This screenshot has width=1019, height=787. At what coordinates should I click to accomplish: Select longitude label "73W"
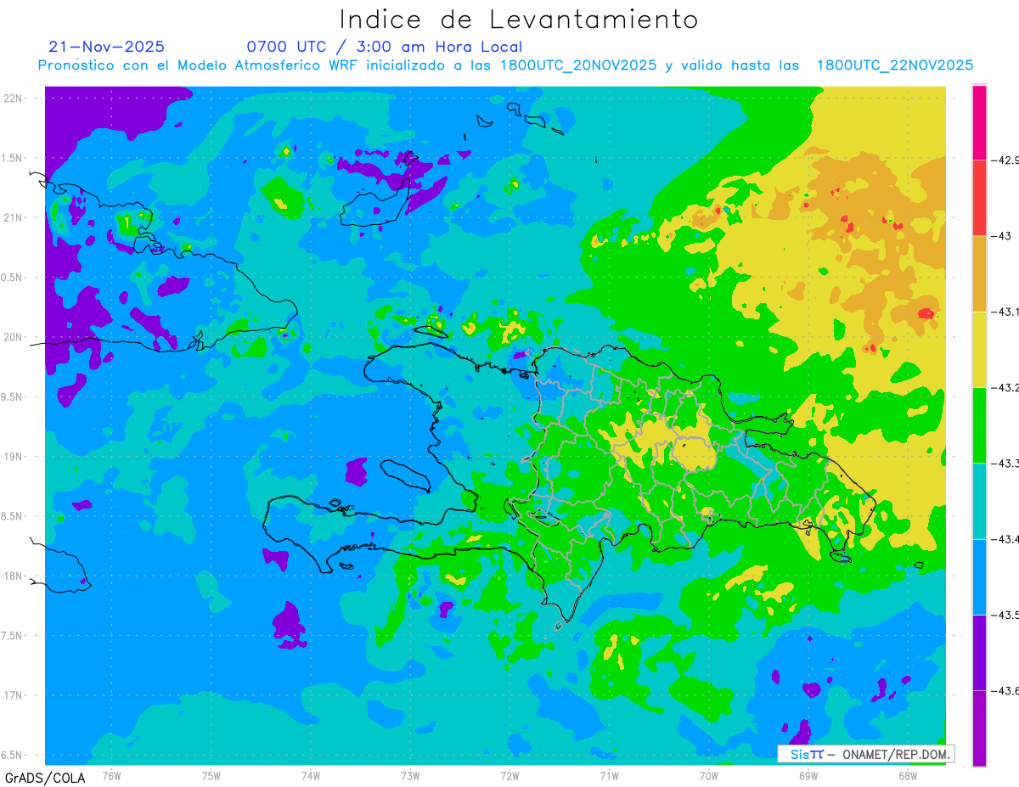(410, 775)
